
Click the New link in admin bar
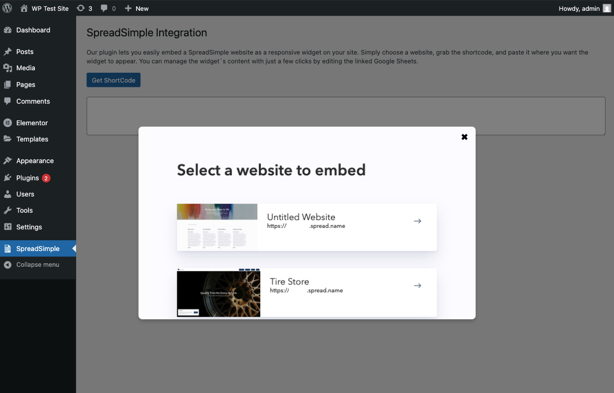pos(142,8)
